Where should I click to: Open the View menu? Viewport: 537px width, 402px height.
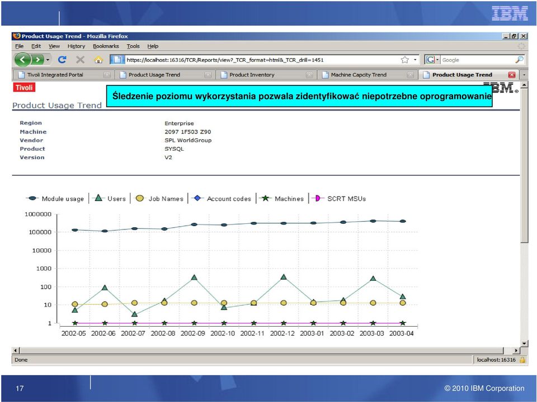click(54, 46)
